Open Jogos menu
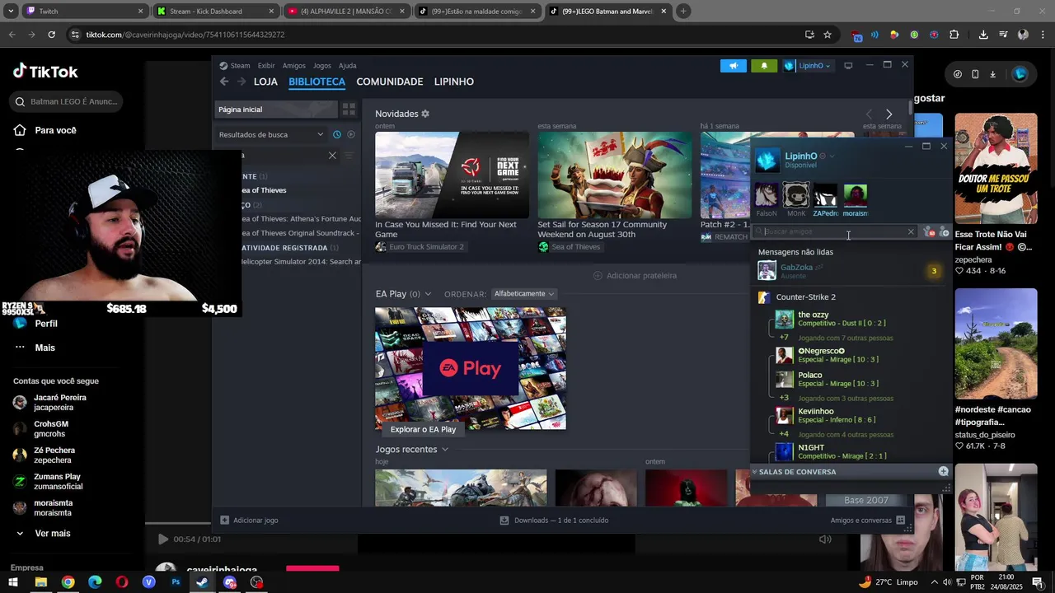1055x593 pixels. (322, 66)
